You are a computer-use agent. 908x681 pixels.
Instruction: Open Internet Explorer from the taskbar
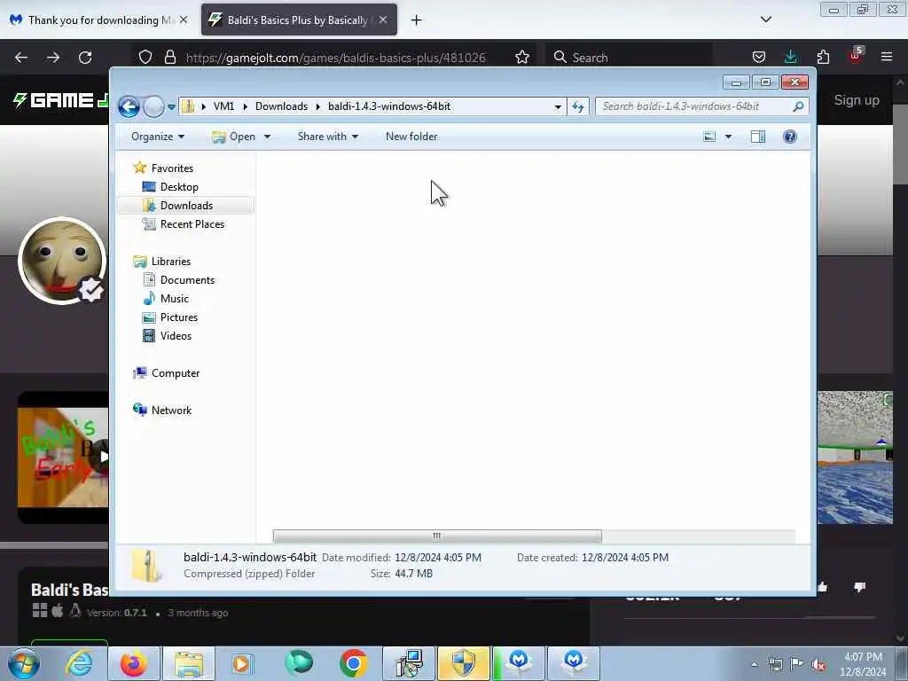click(x=79, y=663)
